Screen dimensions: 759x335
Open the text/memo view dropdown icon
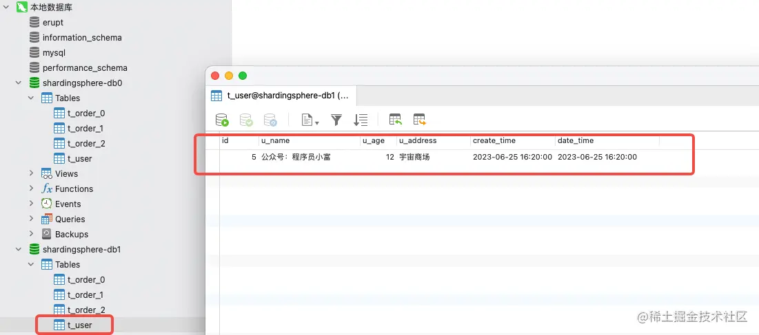[310, 120]
